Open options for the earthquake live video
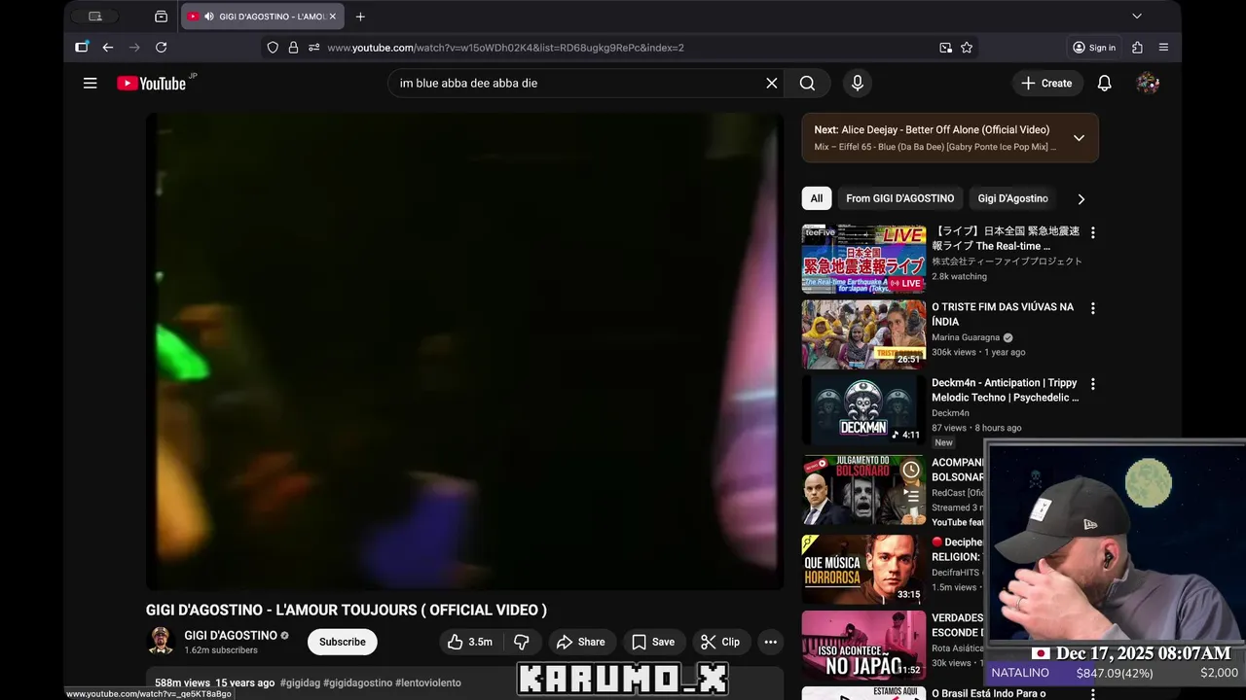This screenshot has width=1246, height=700. click(x=1092, y=233)
